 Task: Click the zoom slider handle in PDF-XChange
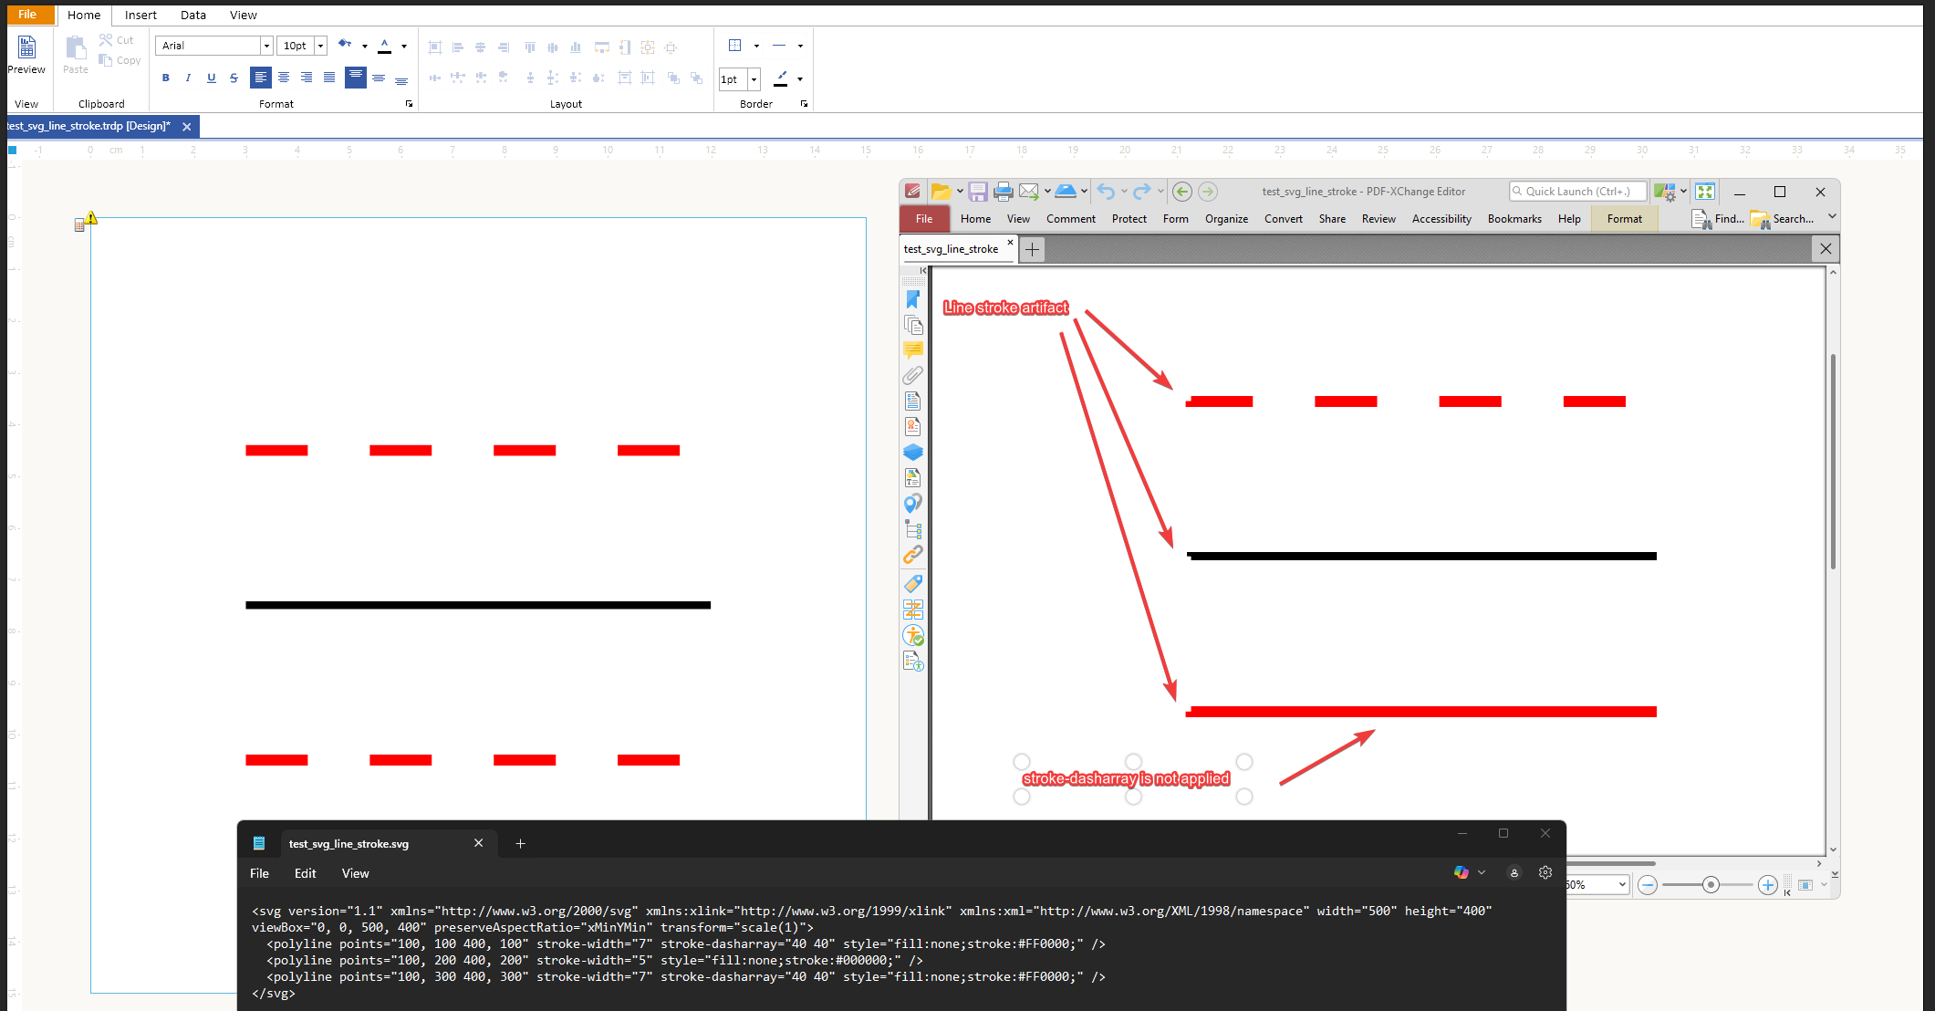pos(1711,885)
